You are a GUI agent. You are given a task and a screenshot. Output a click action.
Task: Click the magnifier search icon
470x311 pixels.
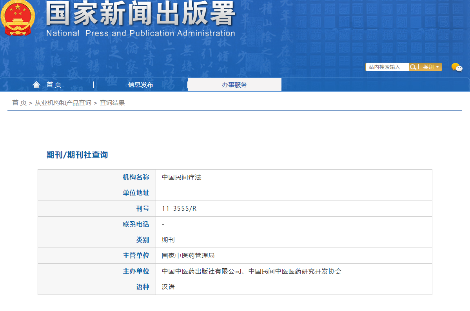click(413, 67)
